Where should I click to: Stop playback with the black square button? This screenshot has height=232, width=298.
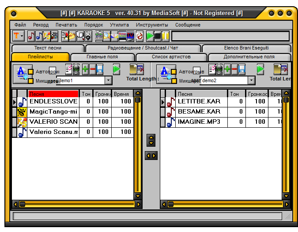pyautogui.click(x=158, y=36)
